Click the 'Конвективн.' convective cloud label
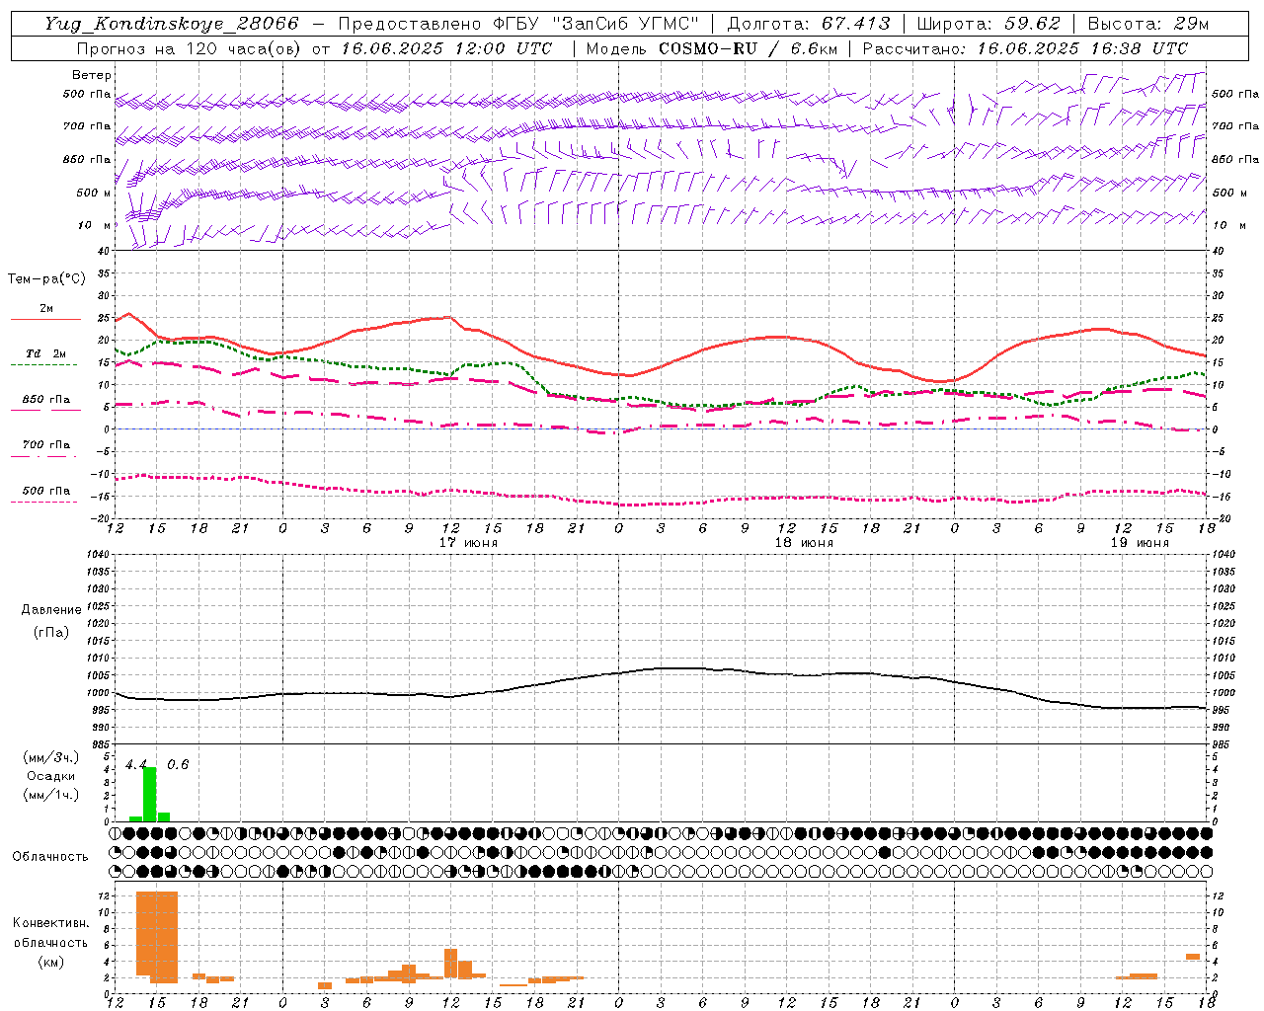The image size is (1264, 1011). (x=50, y=923)
